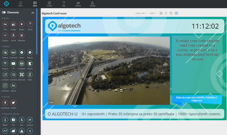Viewport: 227px width, 135px height.
Task: Open the 1280 x 720 resolution dropdown
Action: (x=141, y=13)
